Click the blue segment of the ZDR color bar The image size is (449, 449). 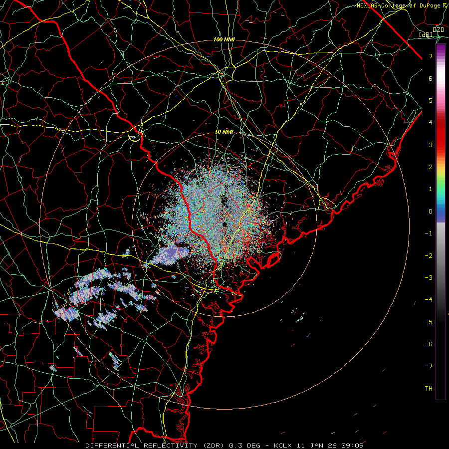point(441,214)
